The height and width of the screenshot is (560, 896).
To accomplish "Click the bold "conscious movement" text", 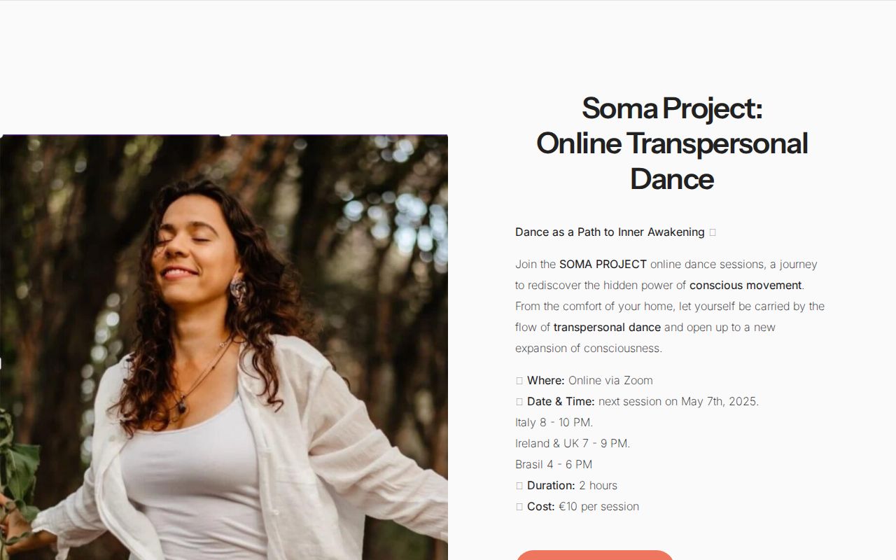I will tap(745, 285).
